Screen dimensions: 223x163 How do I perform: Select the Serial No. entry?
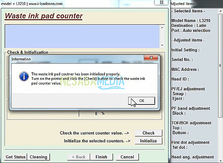click(x=182, y=60)
